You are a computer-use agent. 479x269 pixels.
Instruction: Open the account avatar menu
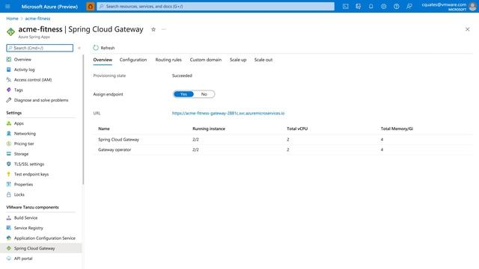472,7
